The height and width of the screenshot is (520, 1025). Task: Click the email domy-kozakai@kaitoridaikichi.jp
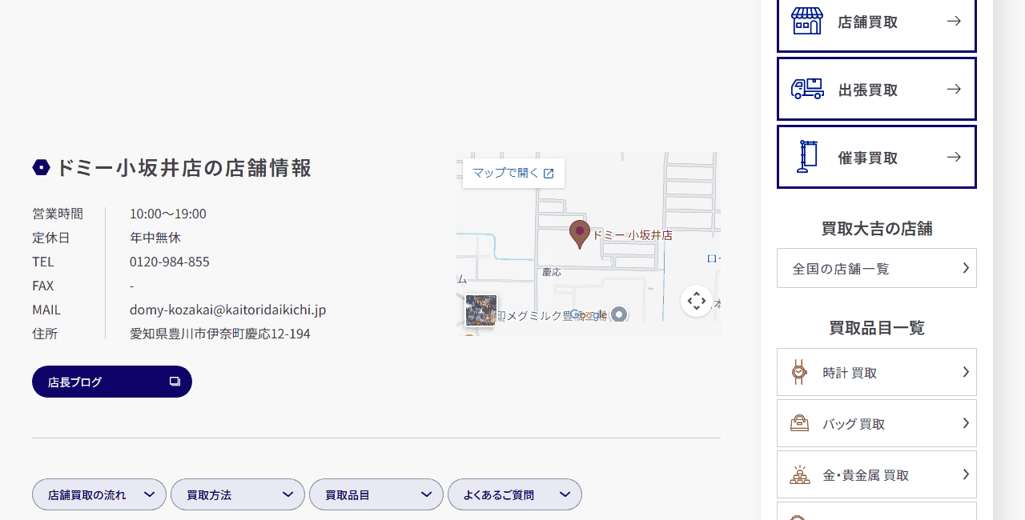[228, 310]
